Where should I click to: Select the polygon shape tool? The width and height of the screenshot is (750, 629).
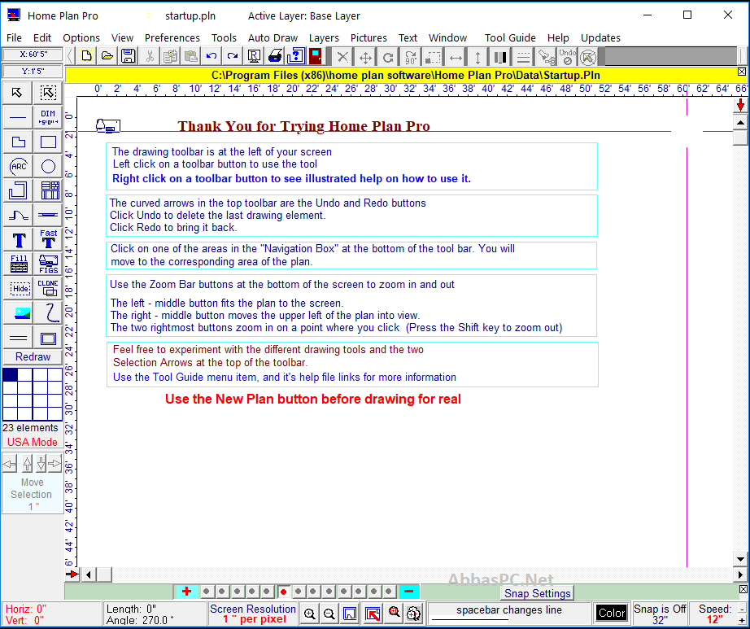pyautogui.click(x=18, y=142)
